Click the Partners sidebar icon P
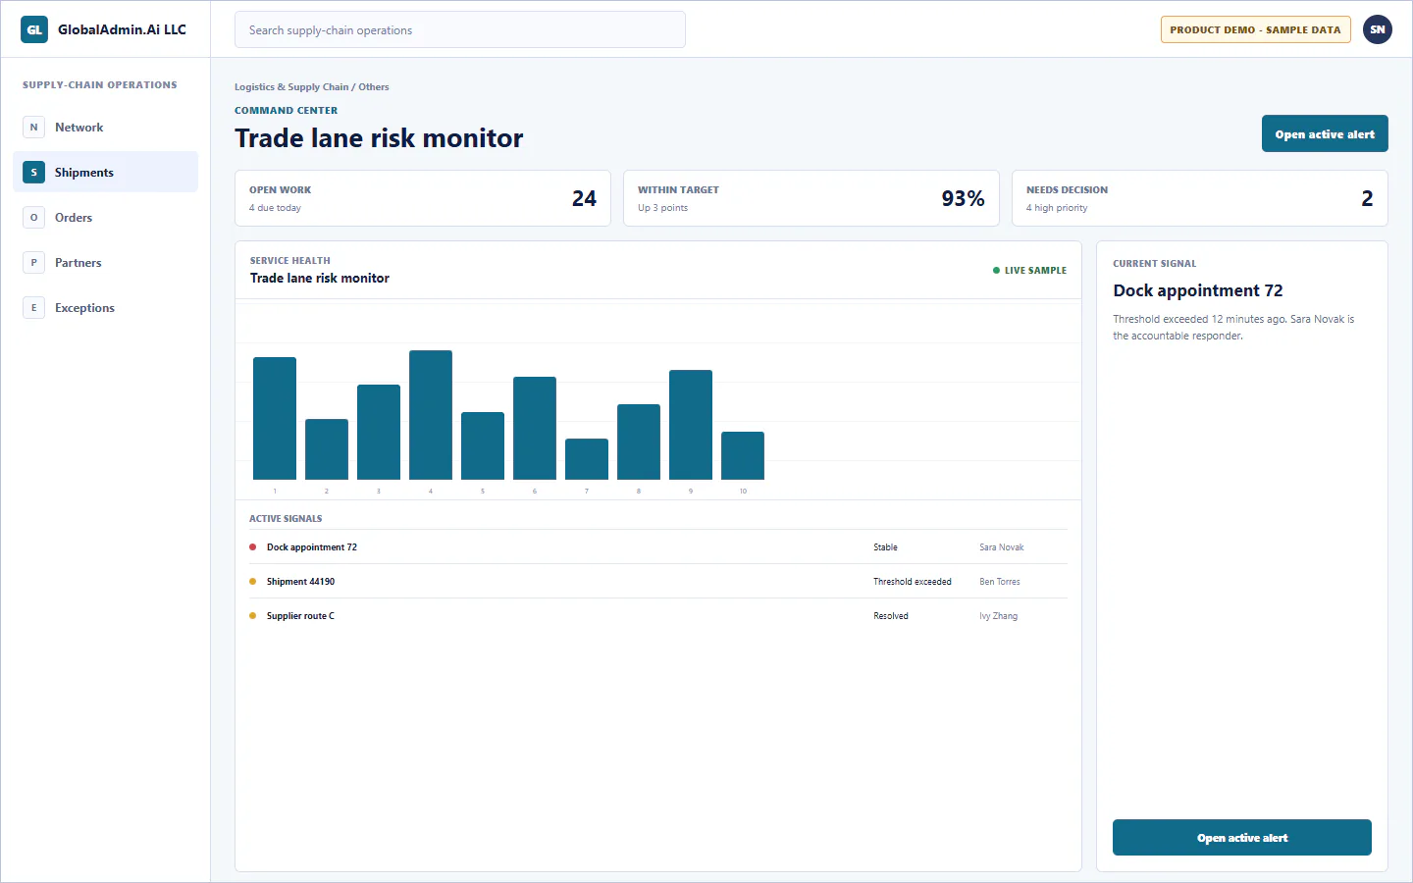The height and width of the screenshot is (883, 1413). click(x=33, y=263)
